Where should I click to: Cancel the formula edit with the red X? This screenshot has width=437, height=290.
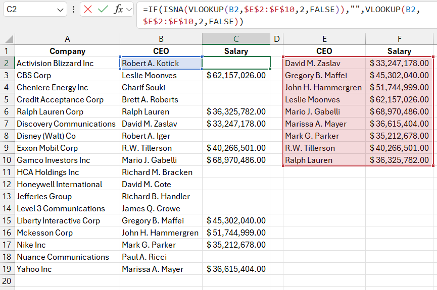[88, 9]
